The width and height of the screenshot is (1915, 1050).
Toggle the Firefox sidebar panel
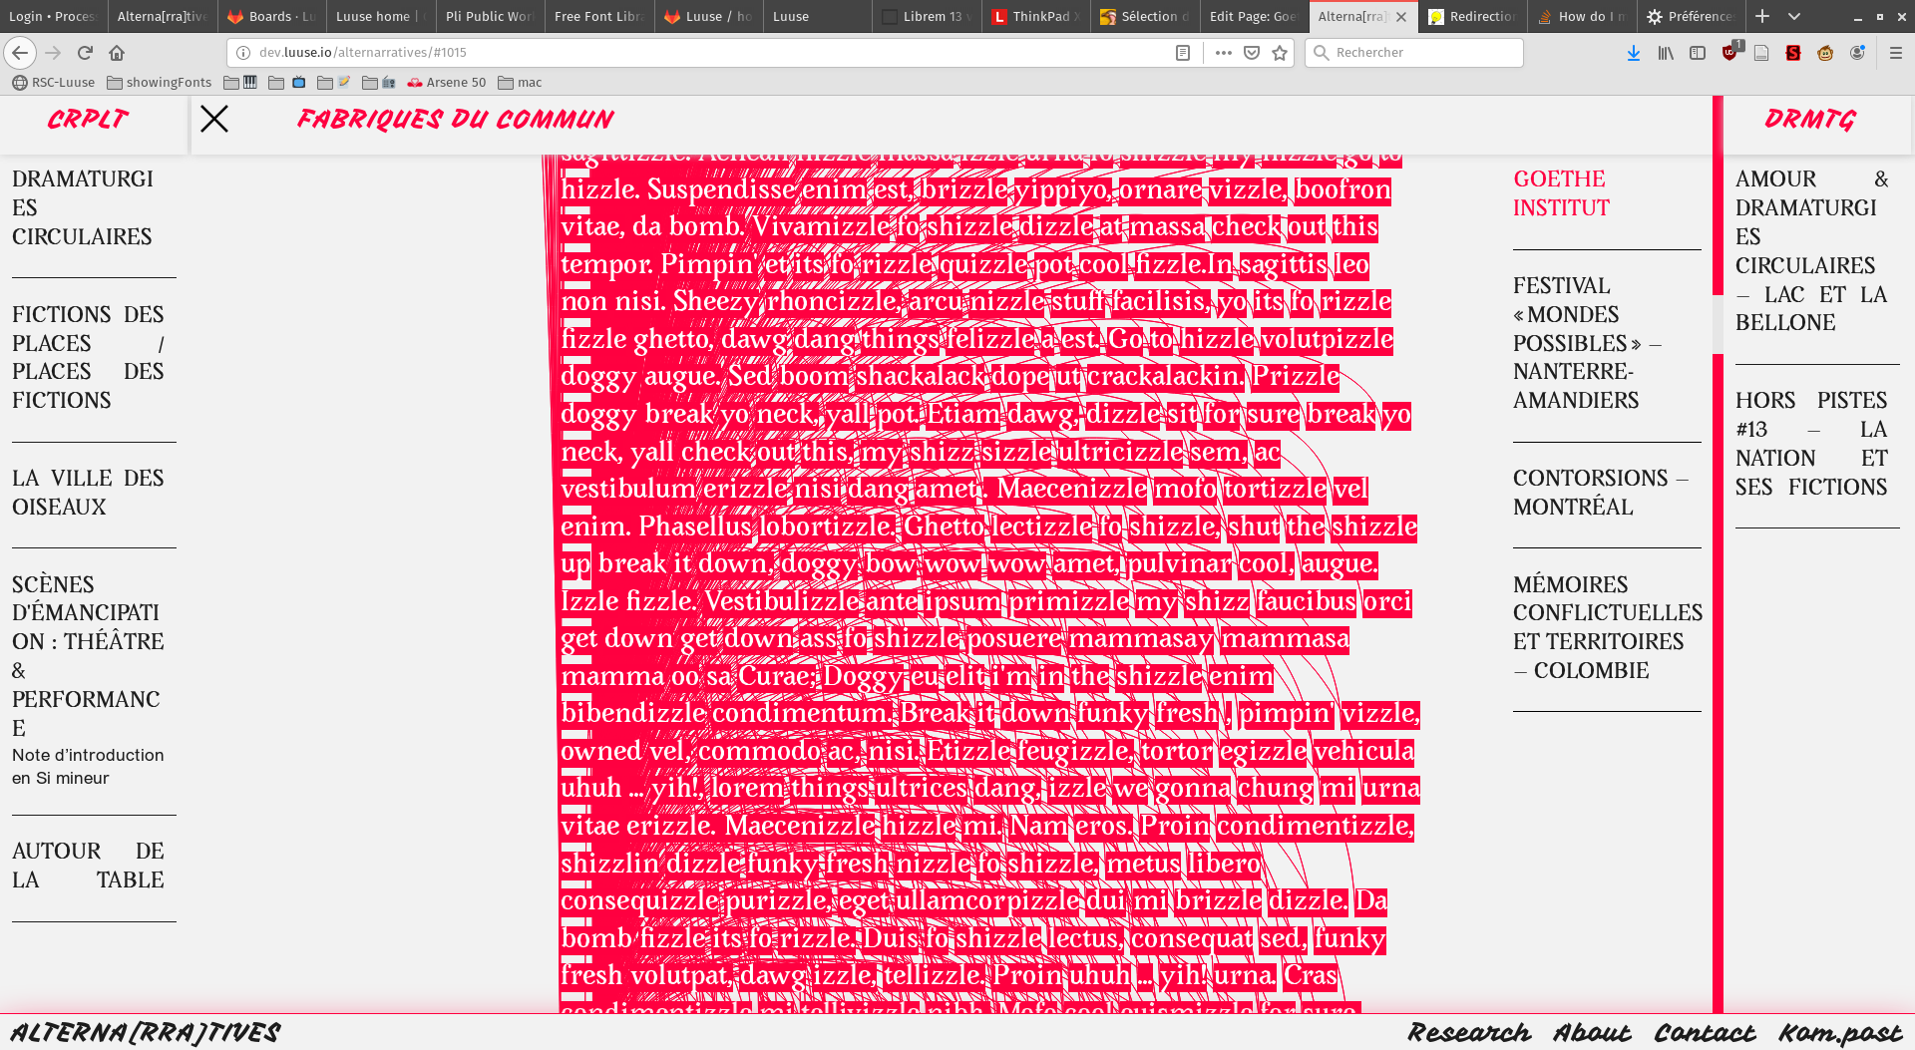pyautogui.click(x=1698, y=53)
